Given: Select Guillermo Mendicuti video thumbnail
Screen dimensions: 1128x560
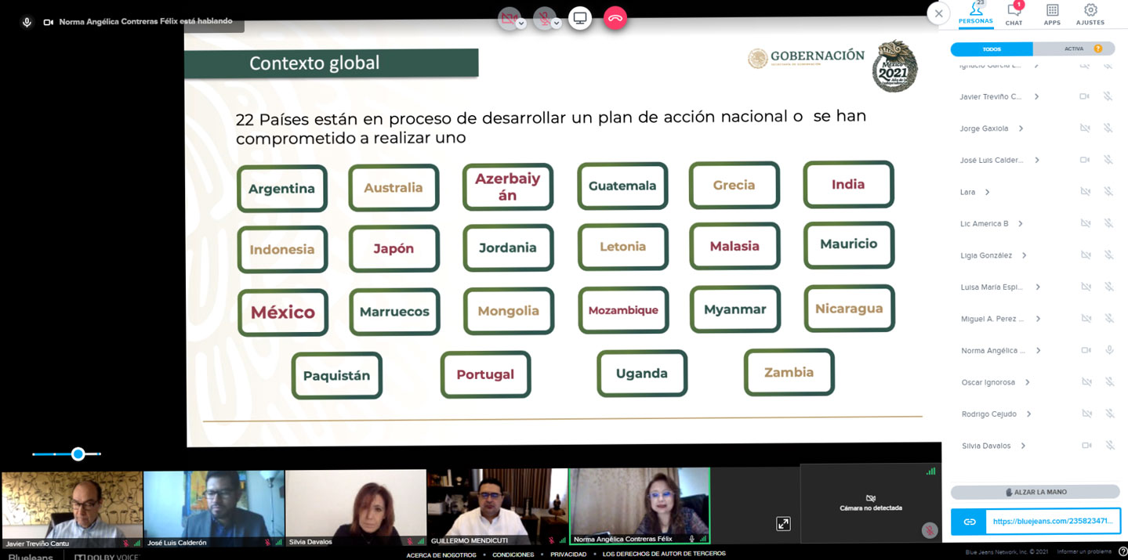Looking at the screenshot, I should [x=497, y=507].
